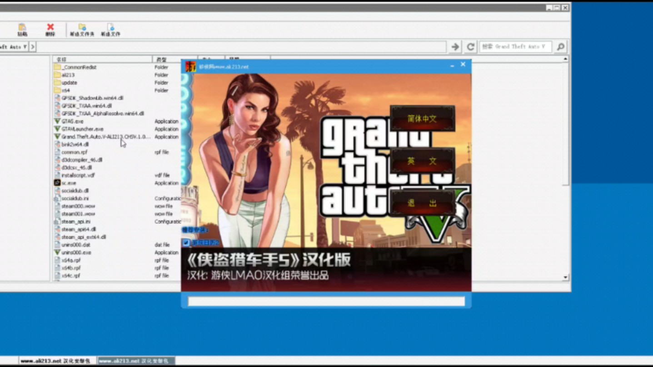Select d3dcompiler_46.dll in the list
Screen dimensions: 653x367
[82, 160]
